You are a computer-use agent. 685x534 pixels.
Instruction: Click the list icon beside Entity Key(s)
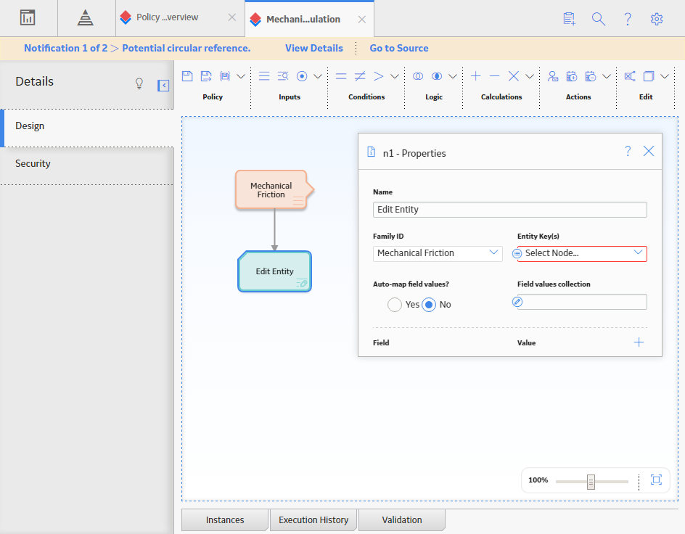point(517,254)
